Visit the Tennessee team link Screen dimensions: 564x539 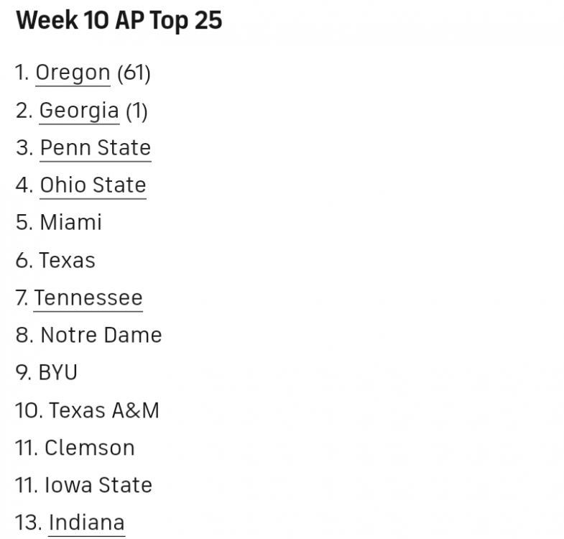[x=88, y=298]
